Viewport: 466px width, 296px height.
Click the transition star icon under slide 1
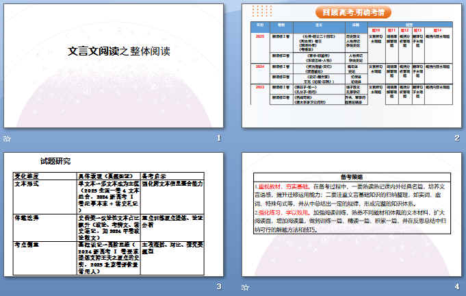click(8, 139)
